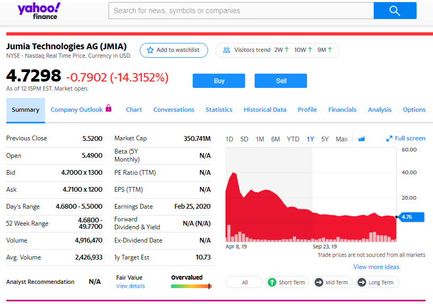Go to the Statistics tab

coord(219,110)
